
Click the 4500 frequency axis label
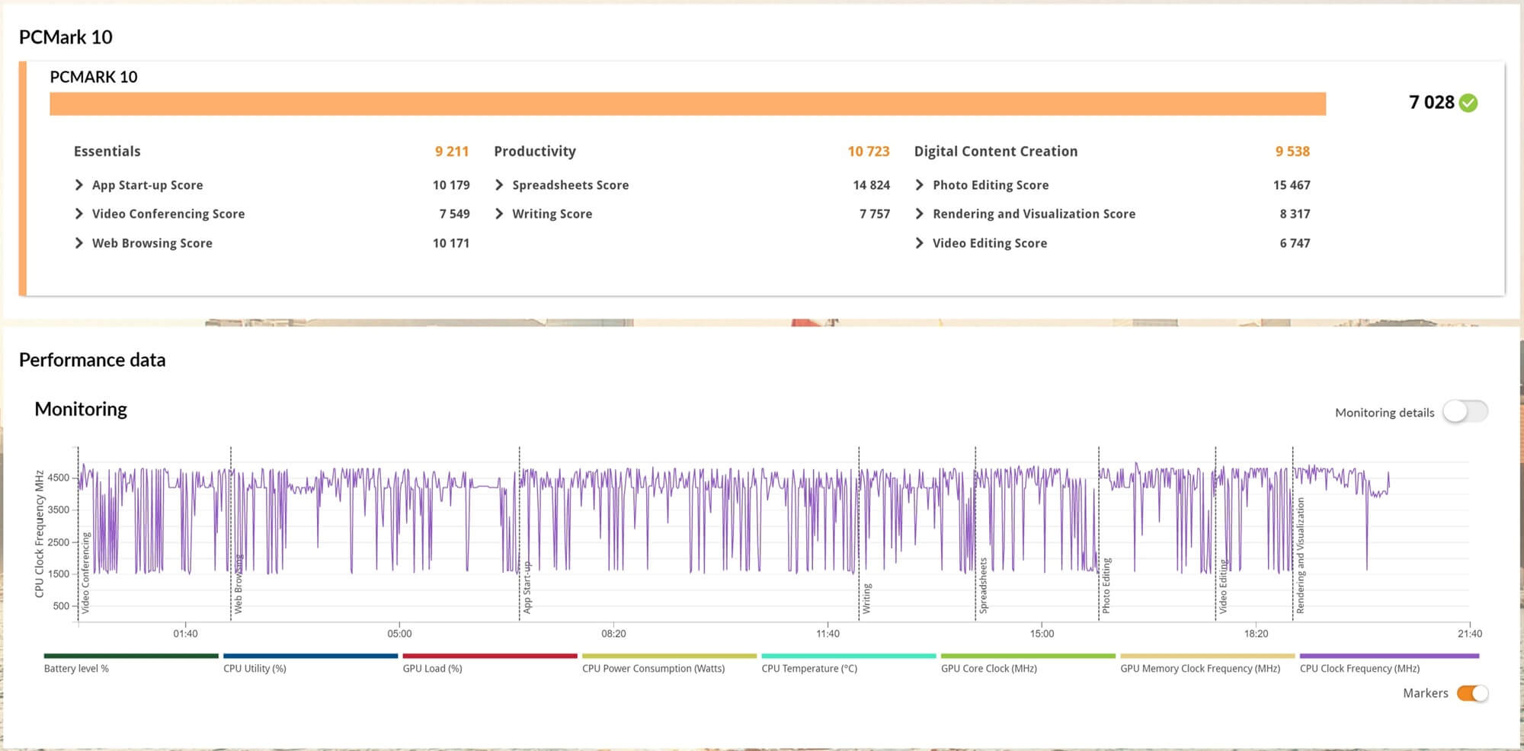(x=59, y=478)
